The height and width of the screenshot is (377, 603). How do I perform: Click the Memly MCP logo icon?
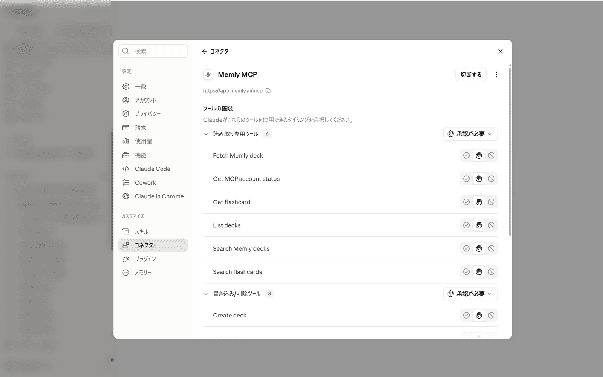click(208, 75)
